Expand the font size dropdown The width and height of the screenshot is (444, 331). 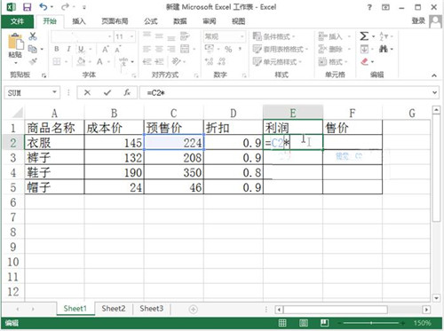[131, 36]
